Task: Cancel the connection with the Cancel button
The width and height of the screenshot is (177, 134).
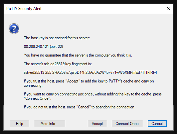Action: (157, 124)
